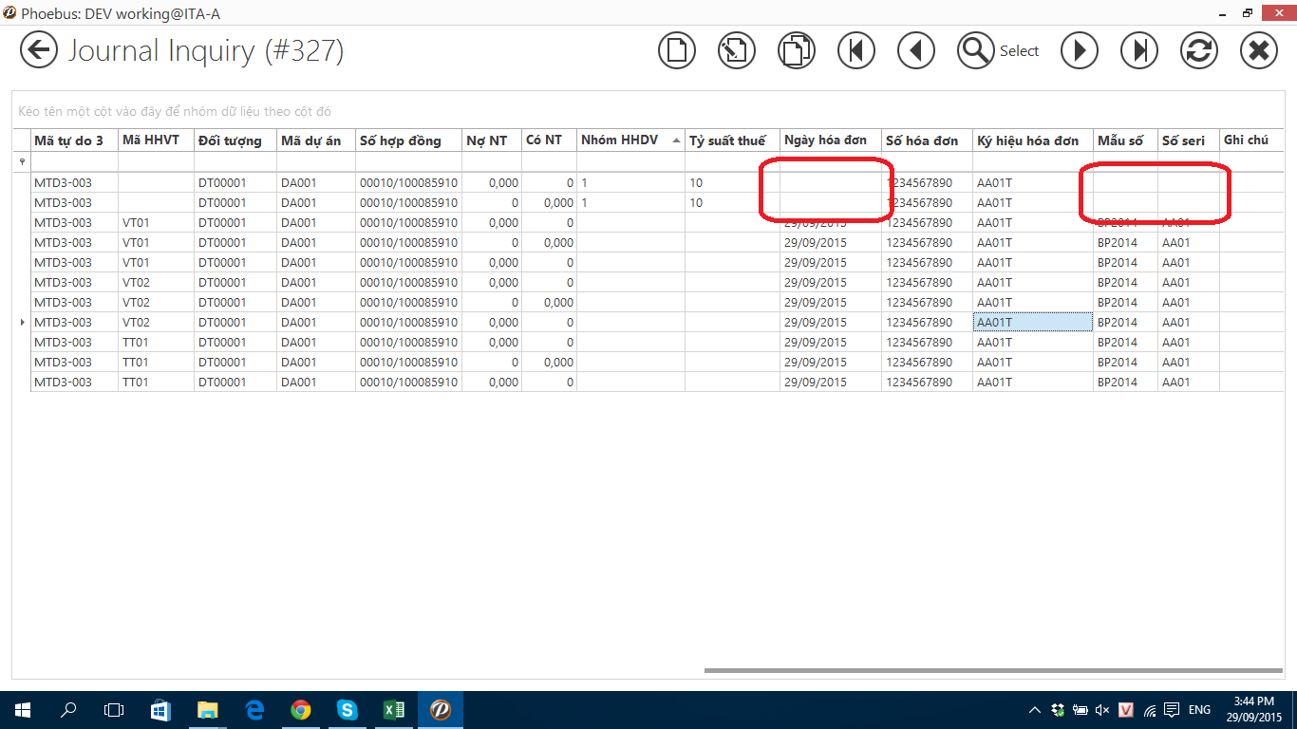
Task: Click the edit document icon
Action: [x=736, y=50]
